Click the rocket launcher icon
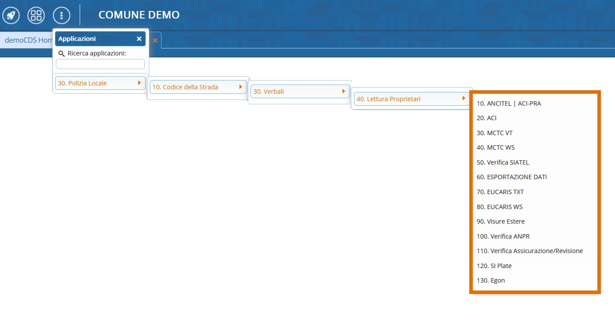 (x=11, y=15)
